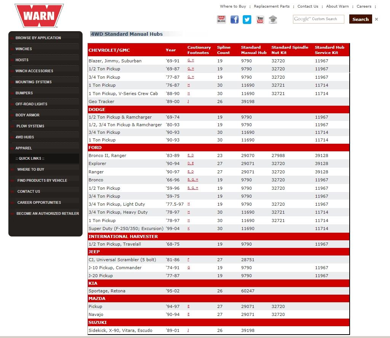Select Plow Systems in sidebar
The height and width of the screenshot is (338, 390).
click(30, 126)
